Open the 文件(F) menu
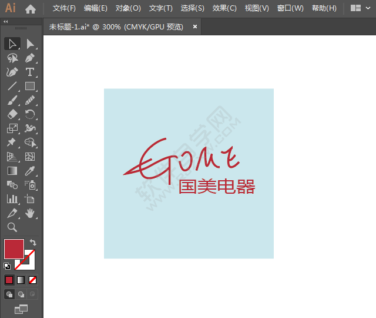Image resolution: width=376 pixels, height=318 pixels. (x=64, y=8)
